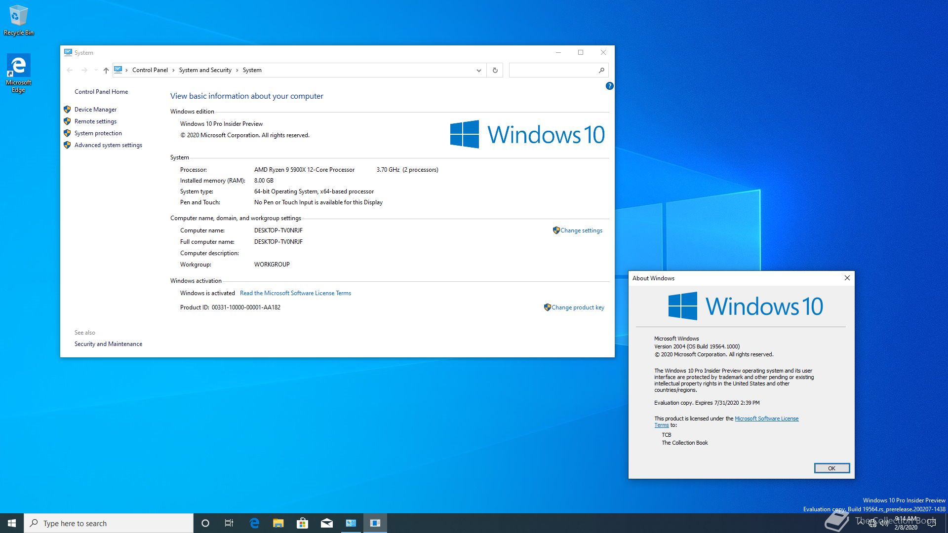Click the WORKGROUP value text
Image resolution: width=948 pixels, height=533 pixels.
tap(272, 265)
